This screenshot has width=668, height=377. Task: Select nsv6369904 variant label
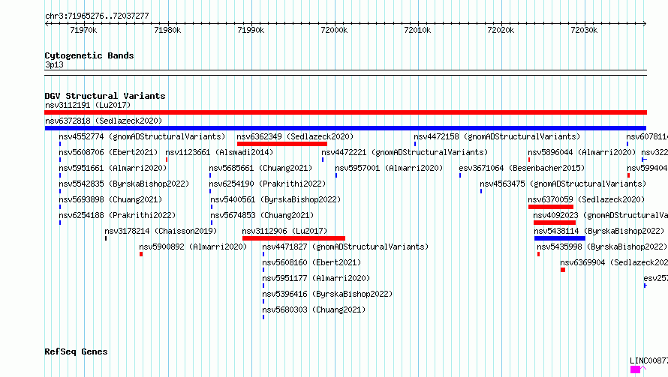[x=614, y=262]
